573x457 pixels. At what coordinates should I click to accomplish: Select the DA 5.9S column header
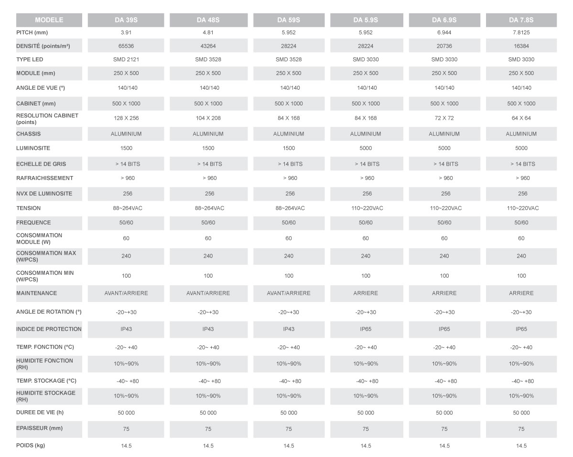pos(366,20)
